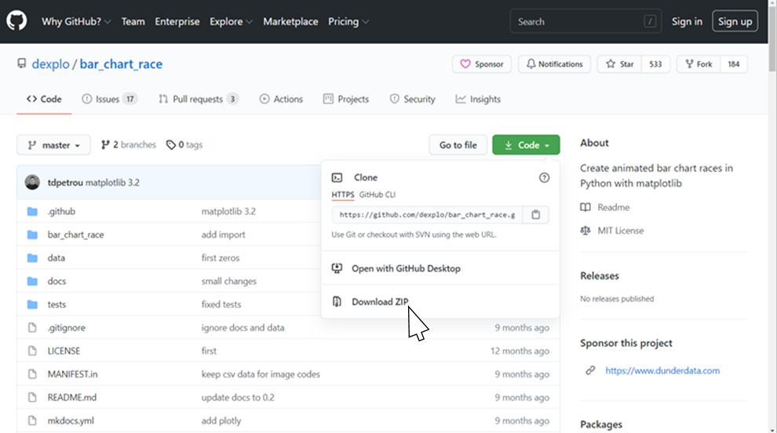This screenshot has width=777, height=433.
Task: Select the Code repository tab
Action: pos(44,99)
